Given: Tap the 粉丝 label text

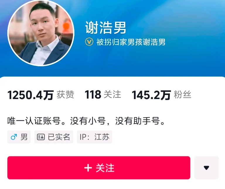Looking at the screenshot, I should [x=183, y=95].
